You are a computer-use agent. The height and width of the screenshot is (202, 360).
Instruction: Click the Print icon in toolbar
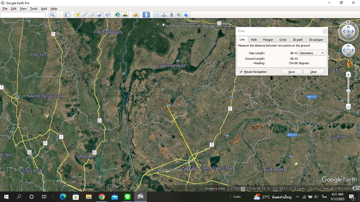[x=164, y=15]
